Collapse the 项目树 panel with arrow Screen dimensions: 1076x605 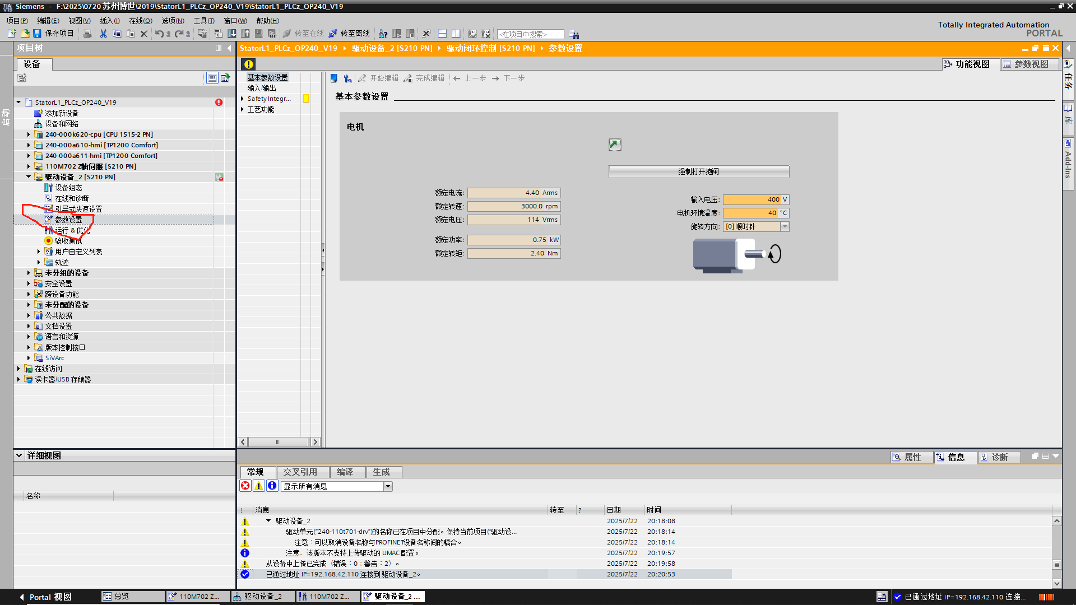point(229,48)
